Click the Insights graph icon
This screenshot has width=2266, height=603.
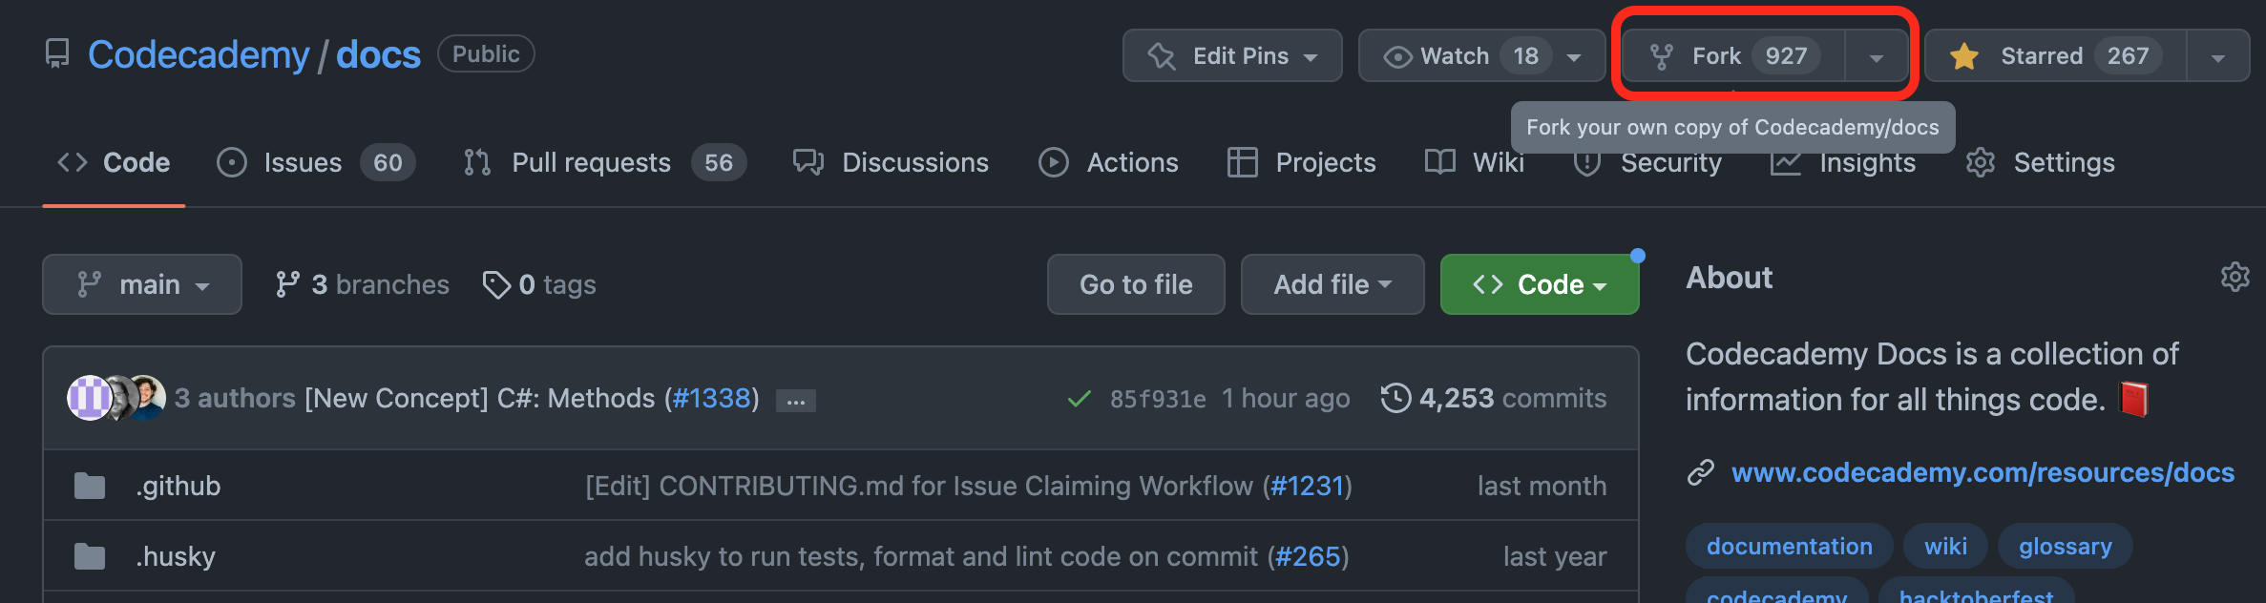click(x=1788, y=162)
